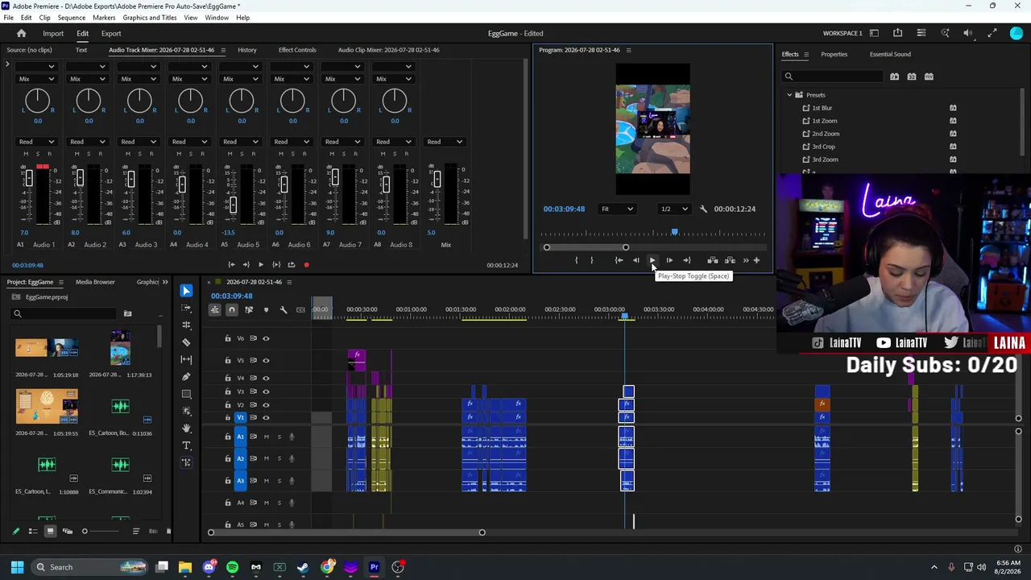Toggle visibility eye for track V5
The height and width of the screenshot is (580, 1031).
coord(266,360)
